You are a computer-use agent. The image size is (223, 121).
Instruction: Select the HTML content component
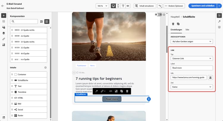click(x=29, y=98)
